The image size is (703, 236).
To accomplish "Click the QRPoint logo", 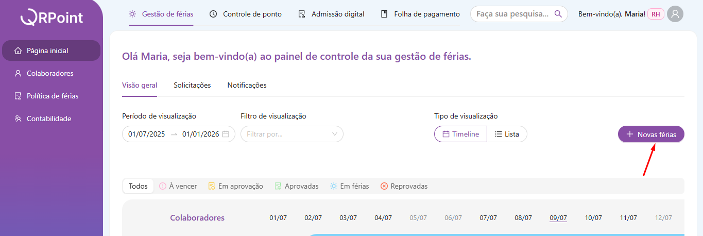I will click(x=52, y=18).
